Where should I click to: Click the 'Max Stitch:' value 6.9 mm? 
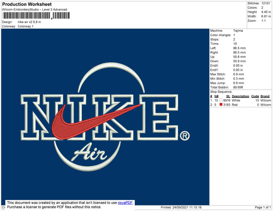pyautogui.click(x=238, y=74)
